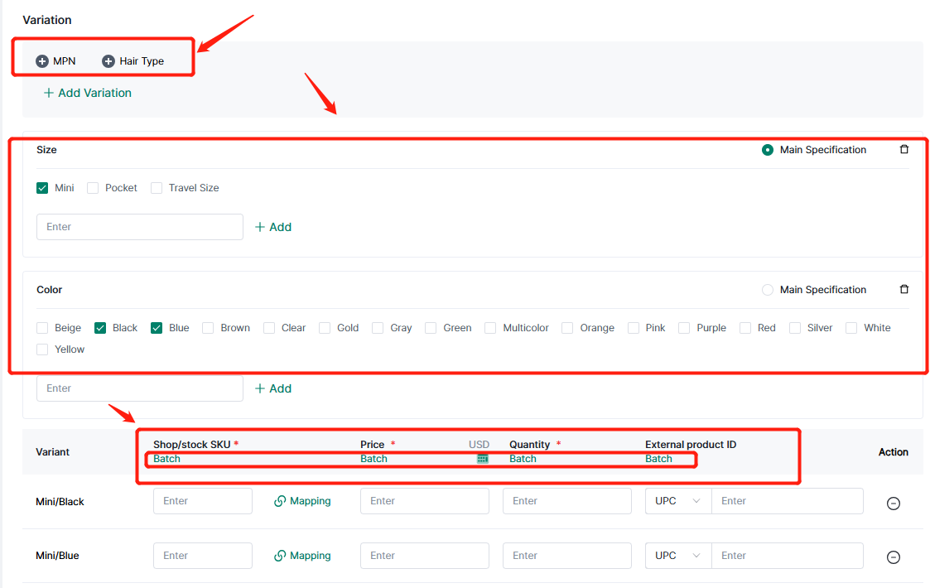Click the plus icon beside Hair Type
This screenshot has height=588, width=930.
(x=108, y=61)
